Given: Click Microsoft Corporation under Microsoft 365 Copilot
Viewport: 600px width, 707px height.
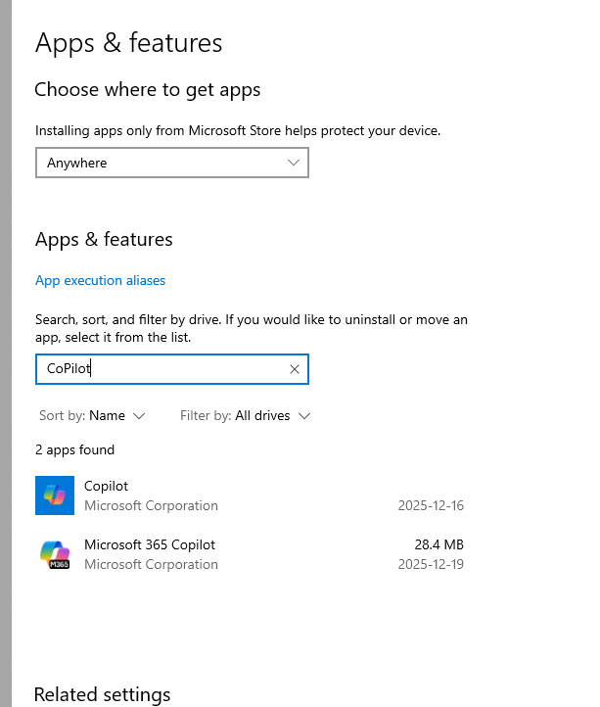Looking at the screenshot, I should pos(151,564).
